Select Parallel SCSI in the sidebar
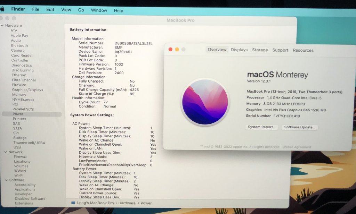The width and height of the screenshot is (356, 214). [23, 109]
